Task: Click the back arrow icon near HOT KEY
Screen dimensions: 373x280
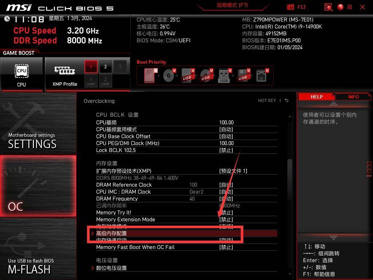Action: [x=287, y=101]
